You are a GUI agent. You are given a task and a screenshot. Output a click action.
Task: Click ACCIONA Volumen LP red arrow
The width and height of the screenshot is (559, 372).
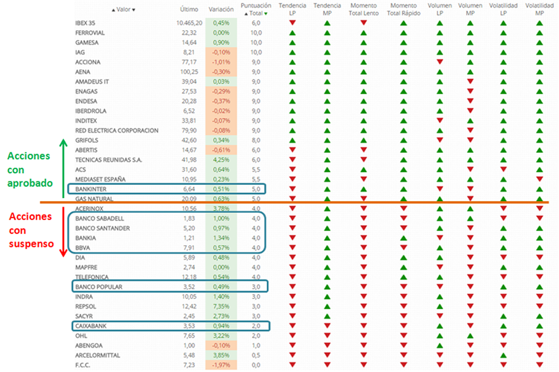click(x=439, y=62)
